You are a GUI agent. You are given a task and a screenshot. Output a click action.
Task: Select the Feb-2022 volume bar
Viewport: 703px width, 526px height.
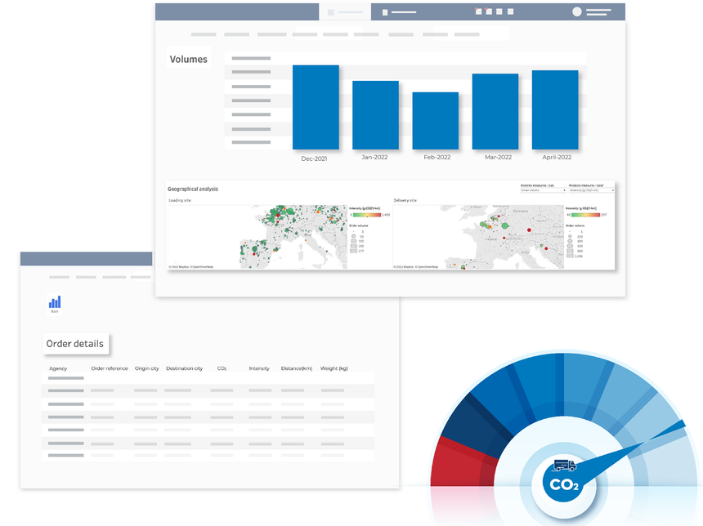(x=436, y=121)
